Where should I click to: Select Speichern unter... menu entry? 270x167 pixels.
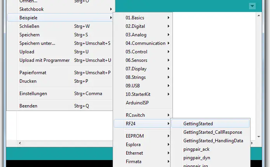tap(60, 43)
